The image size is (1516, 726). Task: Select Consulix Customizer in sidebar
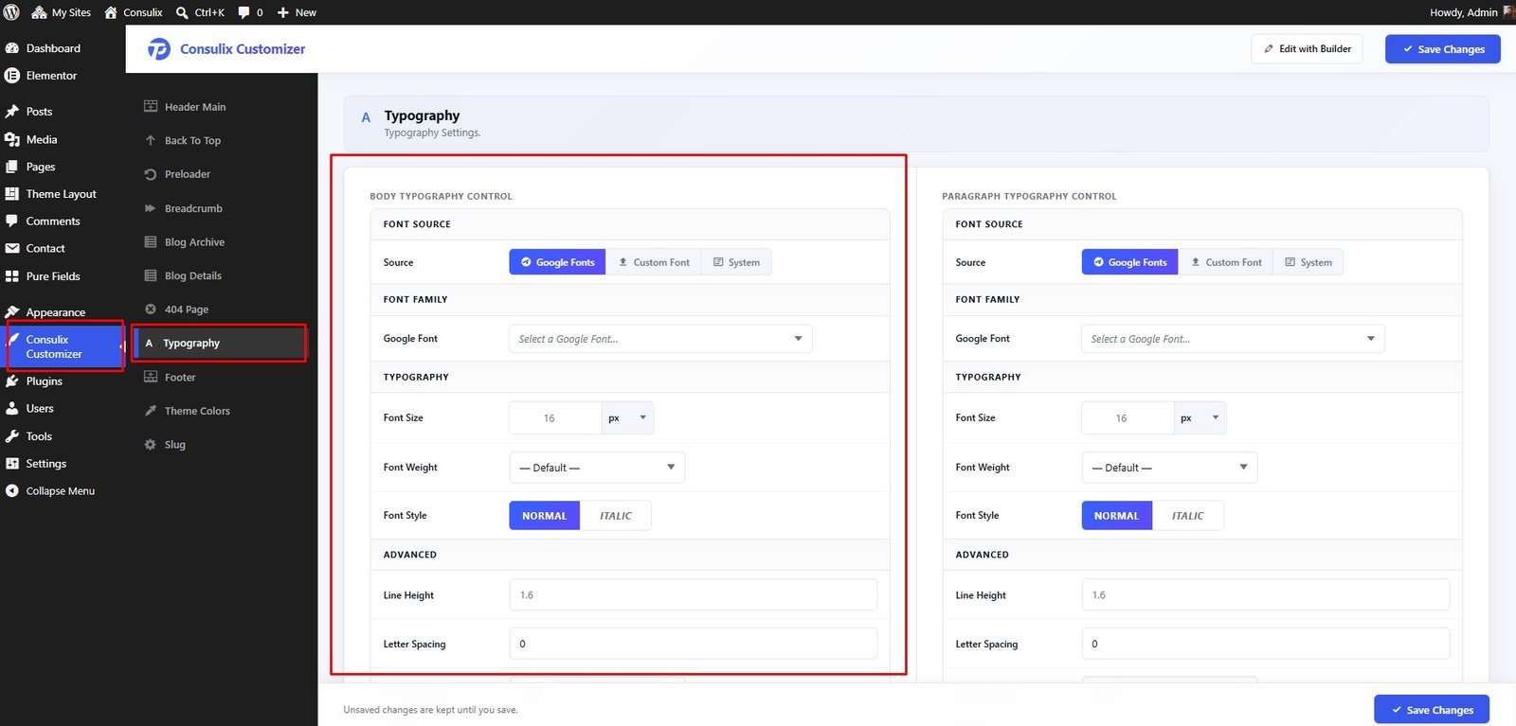click(63, 346)
